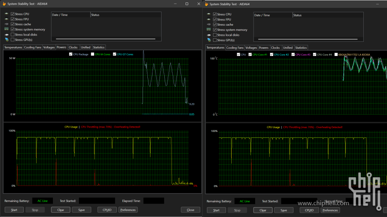387x217 pixels.
Task: Click the cache icon beside Stress cache in right window
Action: pyautogui.click(x=209, y=24)
